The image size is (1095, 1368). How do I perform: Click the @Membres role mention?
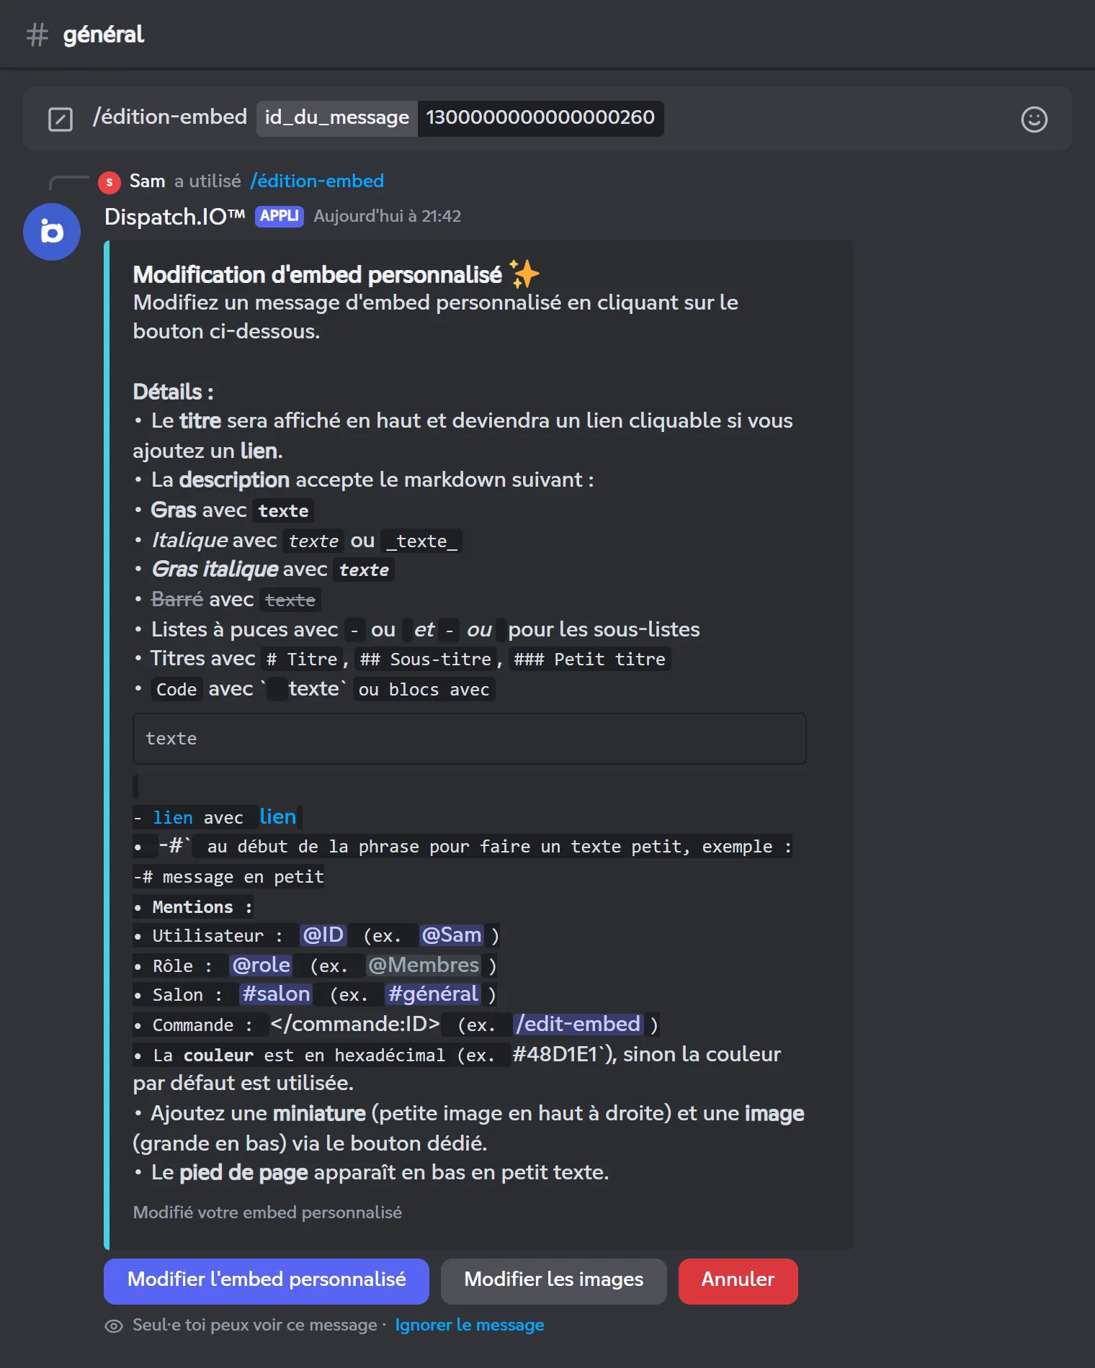(424, 964)
